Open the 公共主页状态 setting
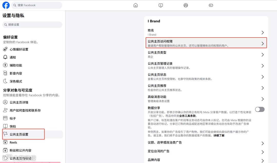The width and height of the screenshot is (277, 163). coord(206,77)
